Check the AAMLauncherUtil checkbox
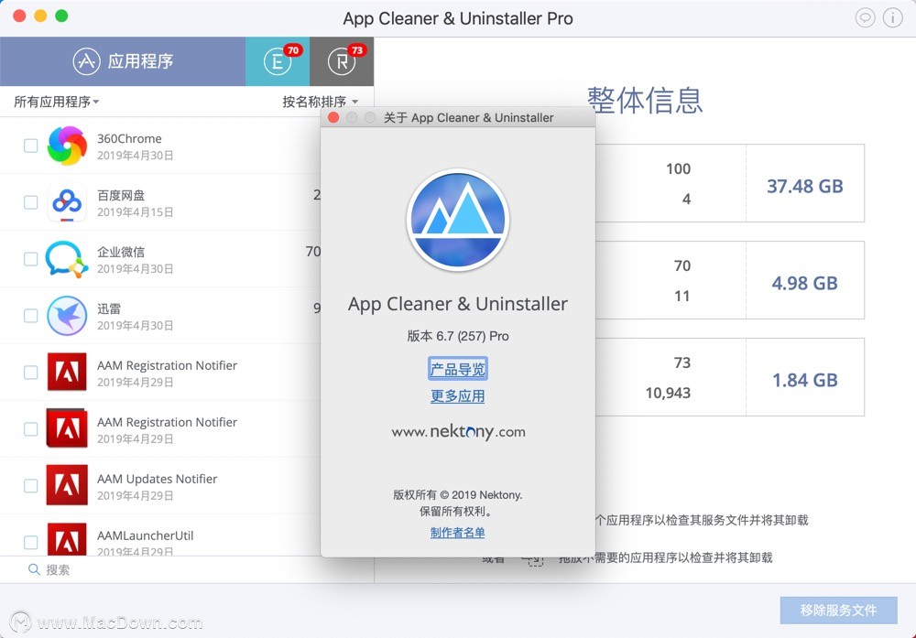The width and height of the screenshot is (916, 638). pyautogui.click(x=30, y=542)
